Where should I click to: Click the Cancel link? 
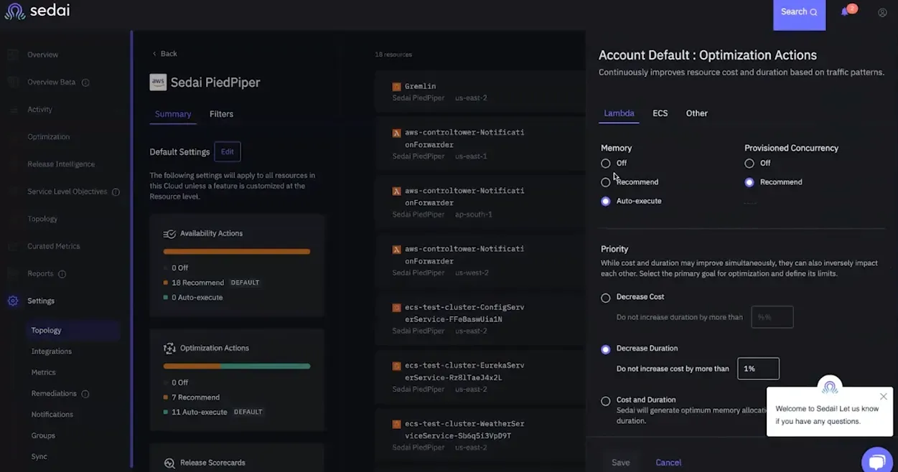click(x=668, y=463)
